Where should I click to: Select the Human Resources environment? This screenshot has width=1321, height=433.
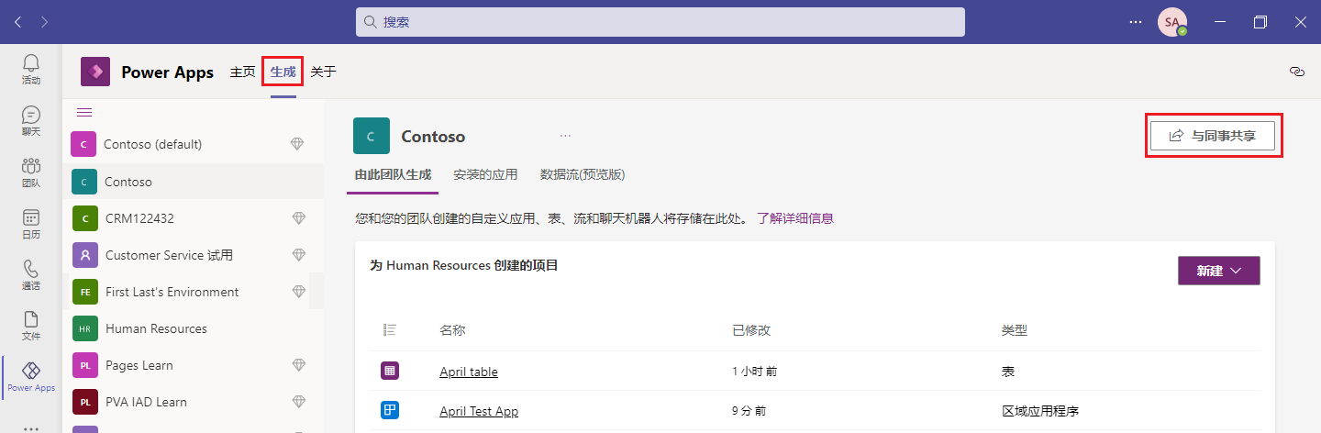pyautogui.click(x=193, y=328)
